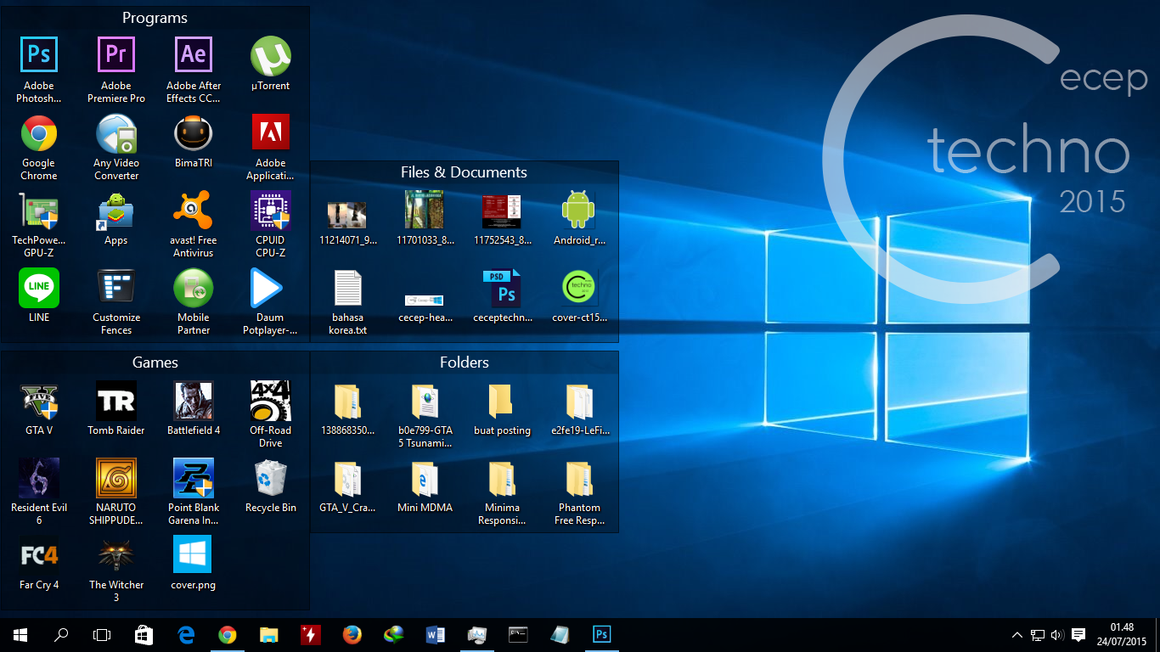Open the ceceptechn... PSD file

click(x=502, y=288)
